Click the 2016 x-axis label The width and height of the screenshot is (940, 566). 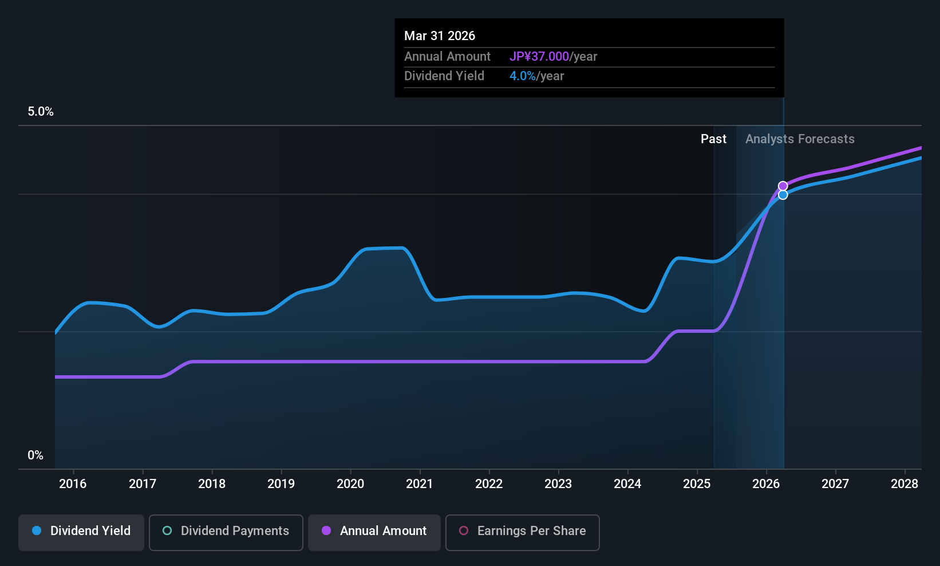[73, 484]
